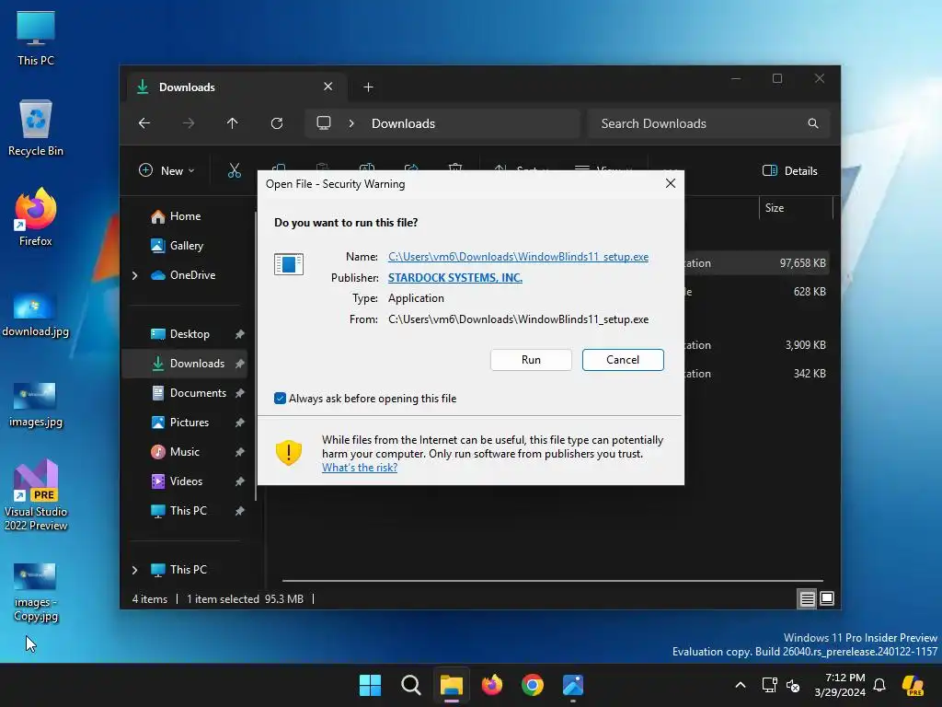Select the Firefox desktop shortcut
The height and width of the screenshot is (707, 942).
pos(36,217)
